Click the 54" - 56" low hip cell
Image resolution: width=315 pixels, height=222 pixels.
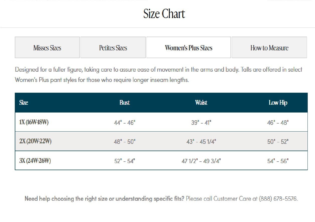(x=278, y=161)
